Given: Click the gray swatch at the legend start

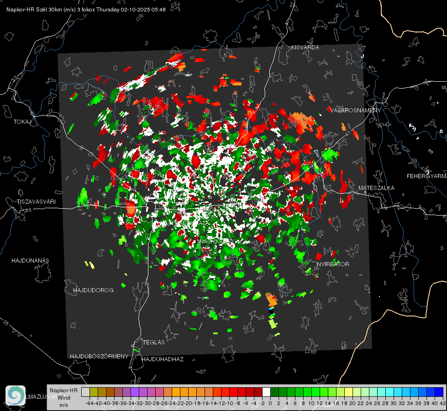Looking at the screenshot, I should coord(85,392).
